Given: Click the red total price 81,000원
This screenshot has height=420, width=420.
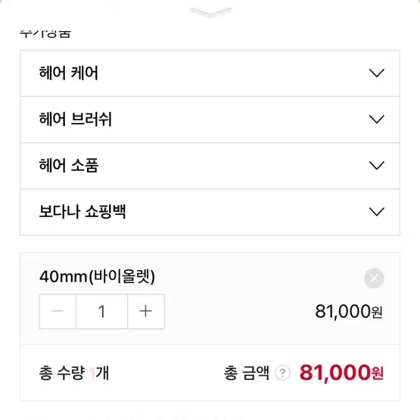Looking at the screenshot, I should point(341,373).
